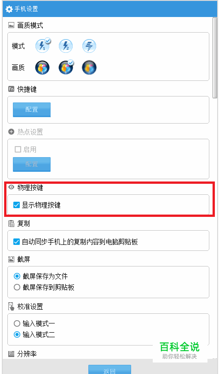Click the 配置 button under 热点设置

[32, 164]
